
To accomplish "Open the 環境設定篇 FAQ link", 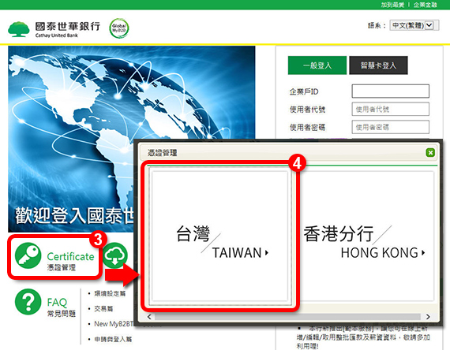I will click(x=110, y=293).
